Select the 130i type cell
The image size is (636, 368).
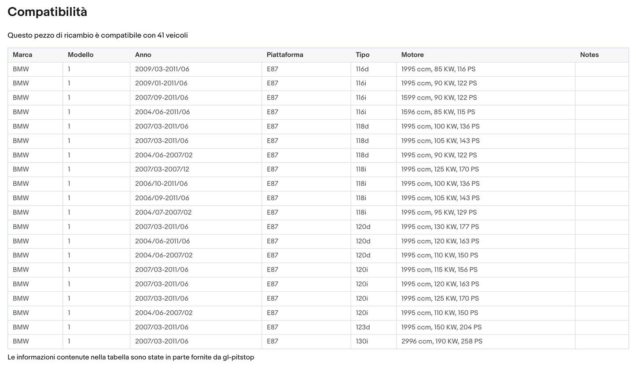(x=362, y=341)
